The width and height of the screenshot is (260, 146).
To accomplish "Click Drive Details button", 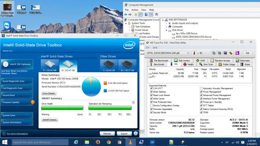I will pyautogui.click(x=48, y=93).
